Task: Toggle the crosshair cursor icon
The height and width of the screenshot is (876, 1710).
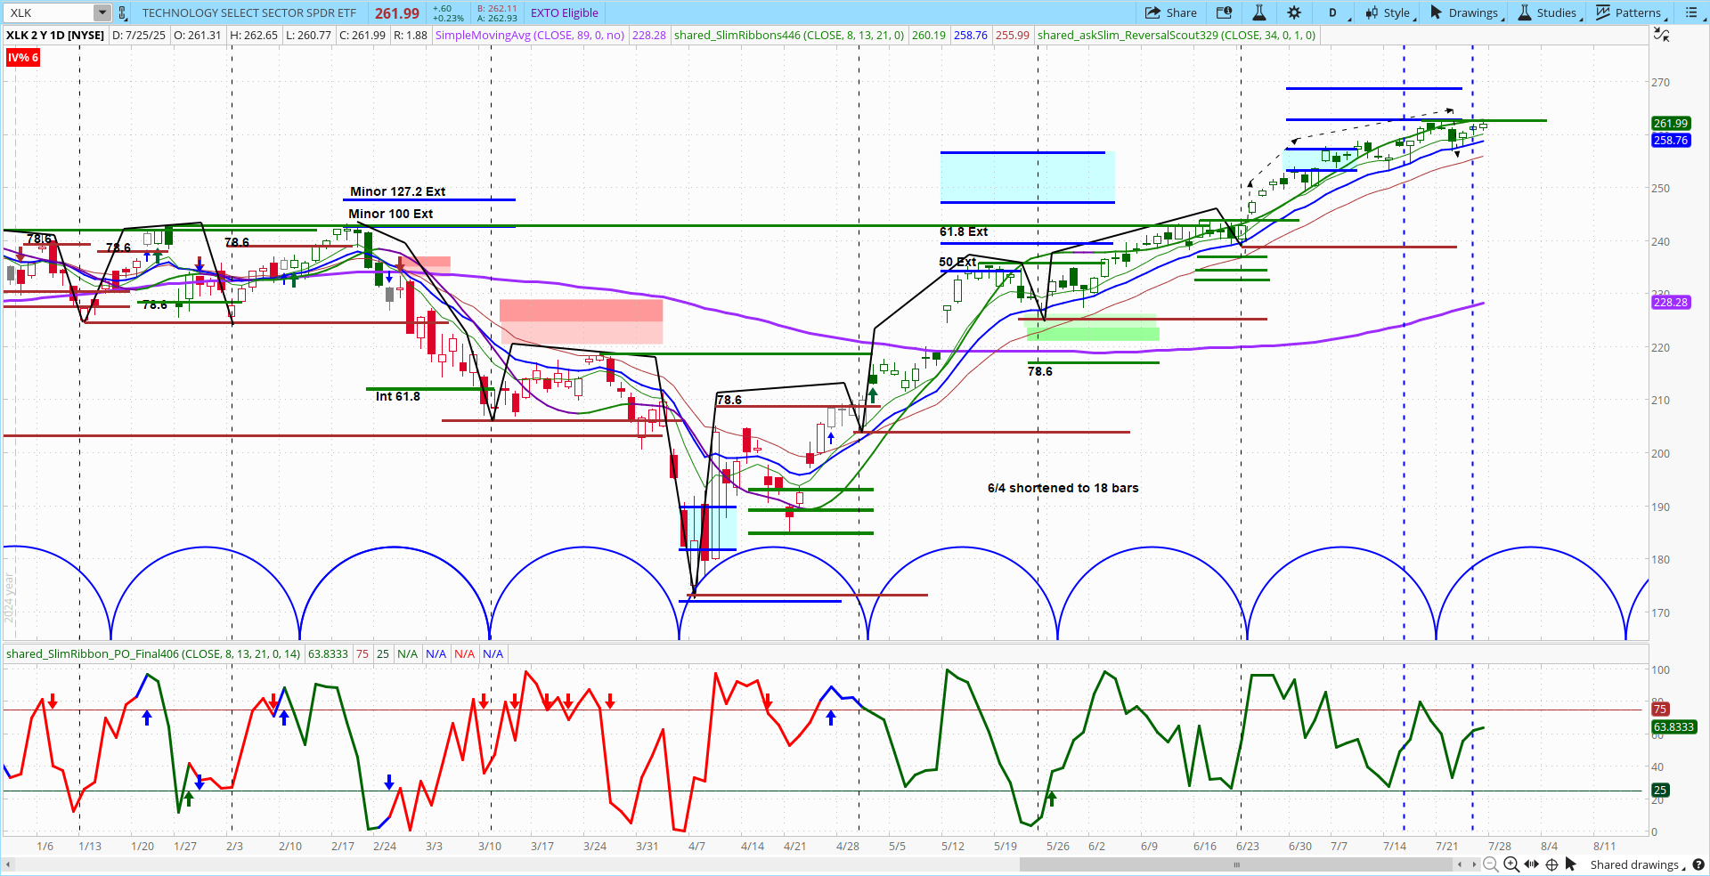Action: coord(1551,864)
